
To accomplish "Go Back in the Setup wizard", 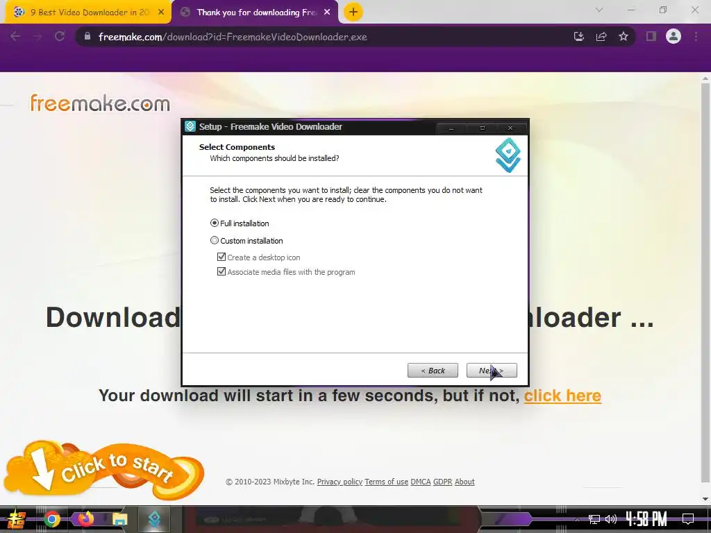I will tap(433, 371).
